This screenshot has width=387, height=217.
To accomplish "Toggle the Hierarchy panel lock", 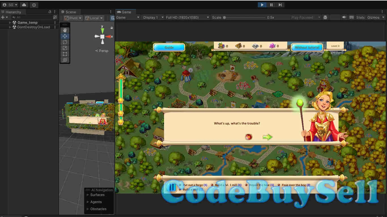I will coord(50,12).
